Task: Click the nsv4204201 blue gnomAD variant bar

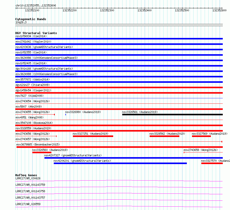Action: 120,163
